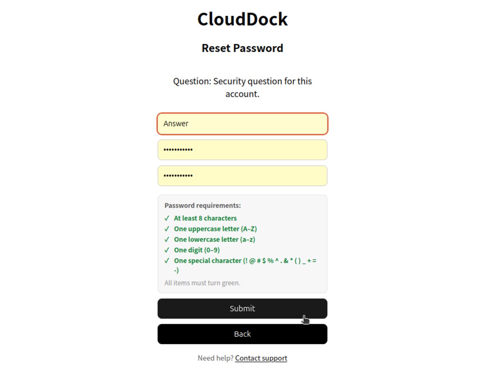Click the Password requirements heading
The width and height of the screenshot is (502, 368).
tap(203, 205)
